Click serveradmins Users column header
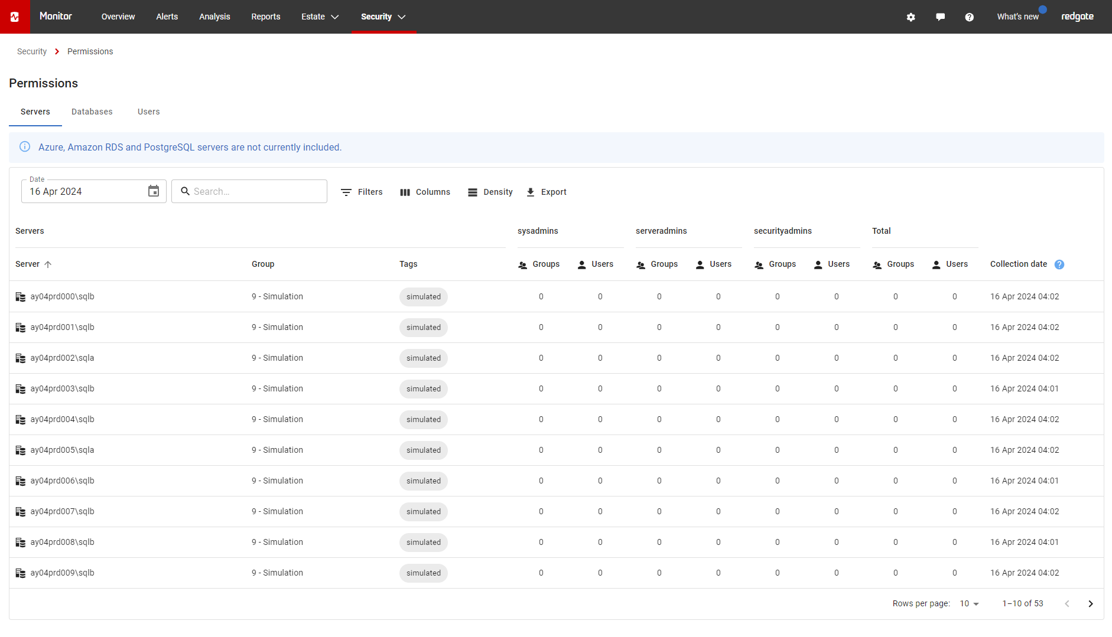Screen dimensions: 1112x637 714,264
